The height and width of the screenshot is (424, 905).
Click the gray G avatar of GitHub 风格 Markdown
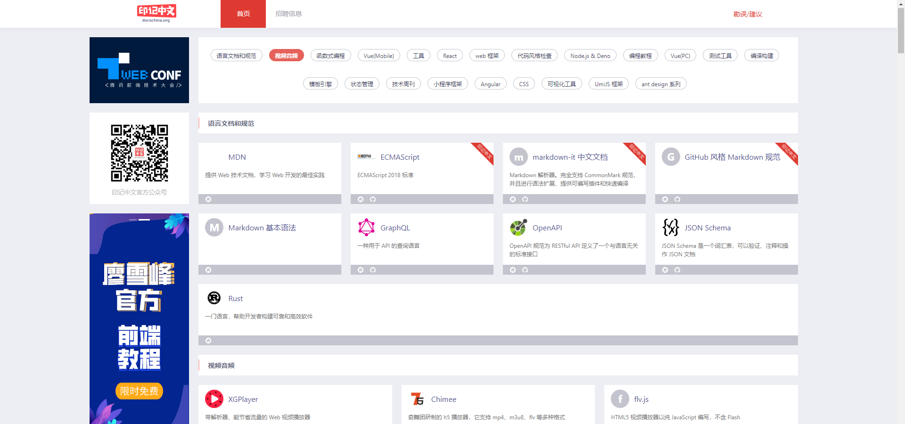[671, 157]
